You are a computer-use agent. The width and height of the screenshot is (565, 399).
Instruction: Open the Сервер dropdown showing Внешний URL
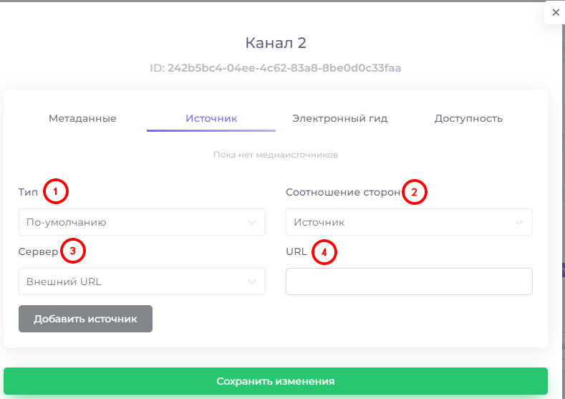pos(142,282)
